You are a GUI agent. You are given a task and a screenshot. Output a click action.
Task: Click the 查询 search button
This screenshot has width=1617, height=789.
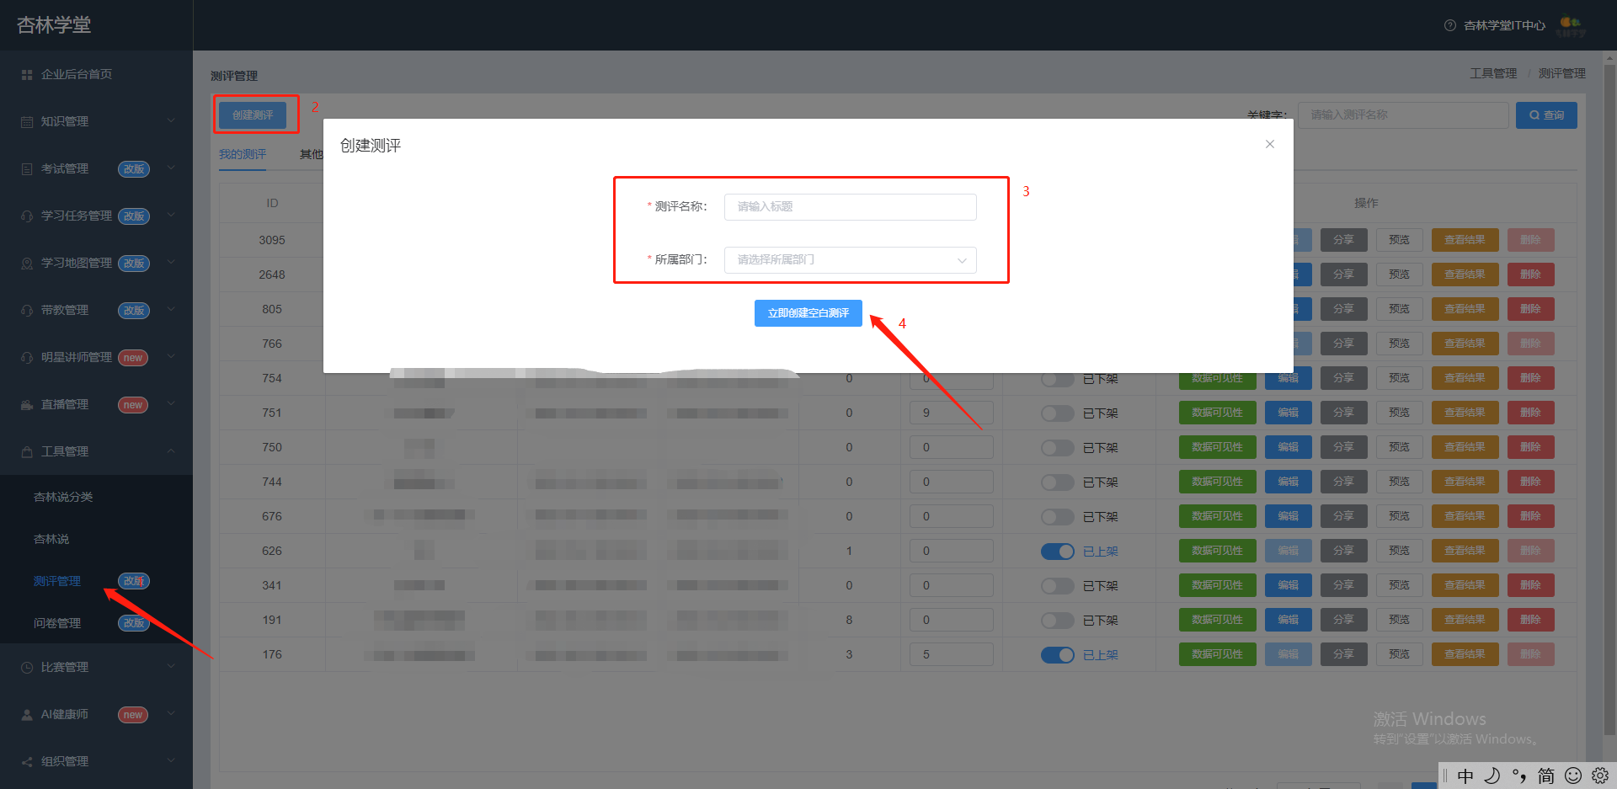[x=1546, y=115]
